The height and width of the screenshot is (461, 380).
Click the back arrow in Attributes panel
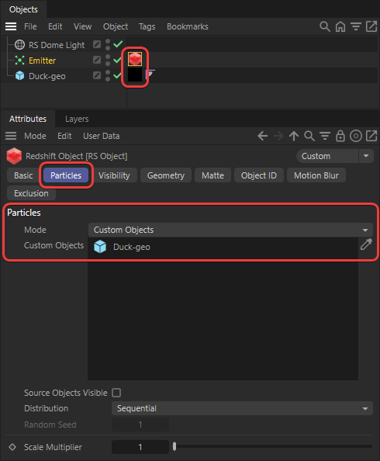point(262,136)
